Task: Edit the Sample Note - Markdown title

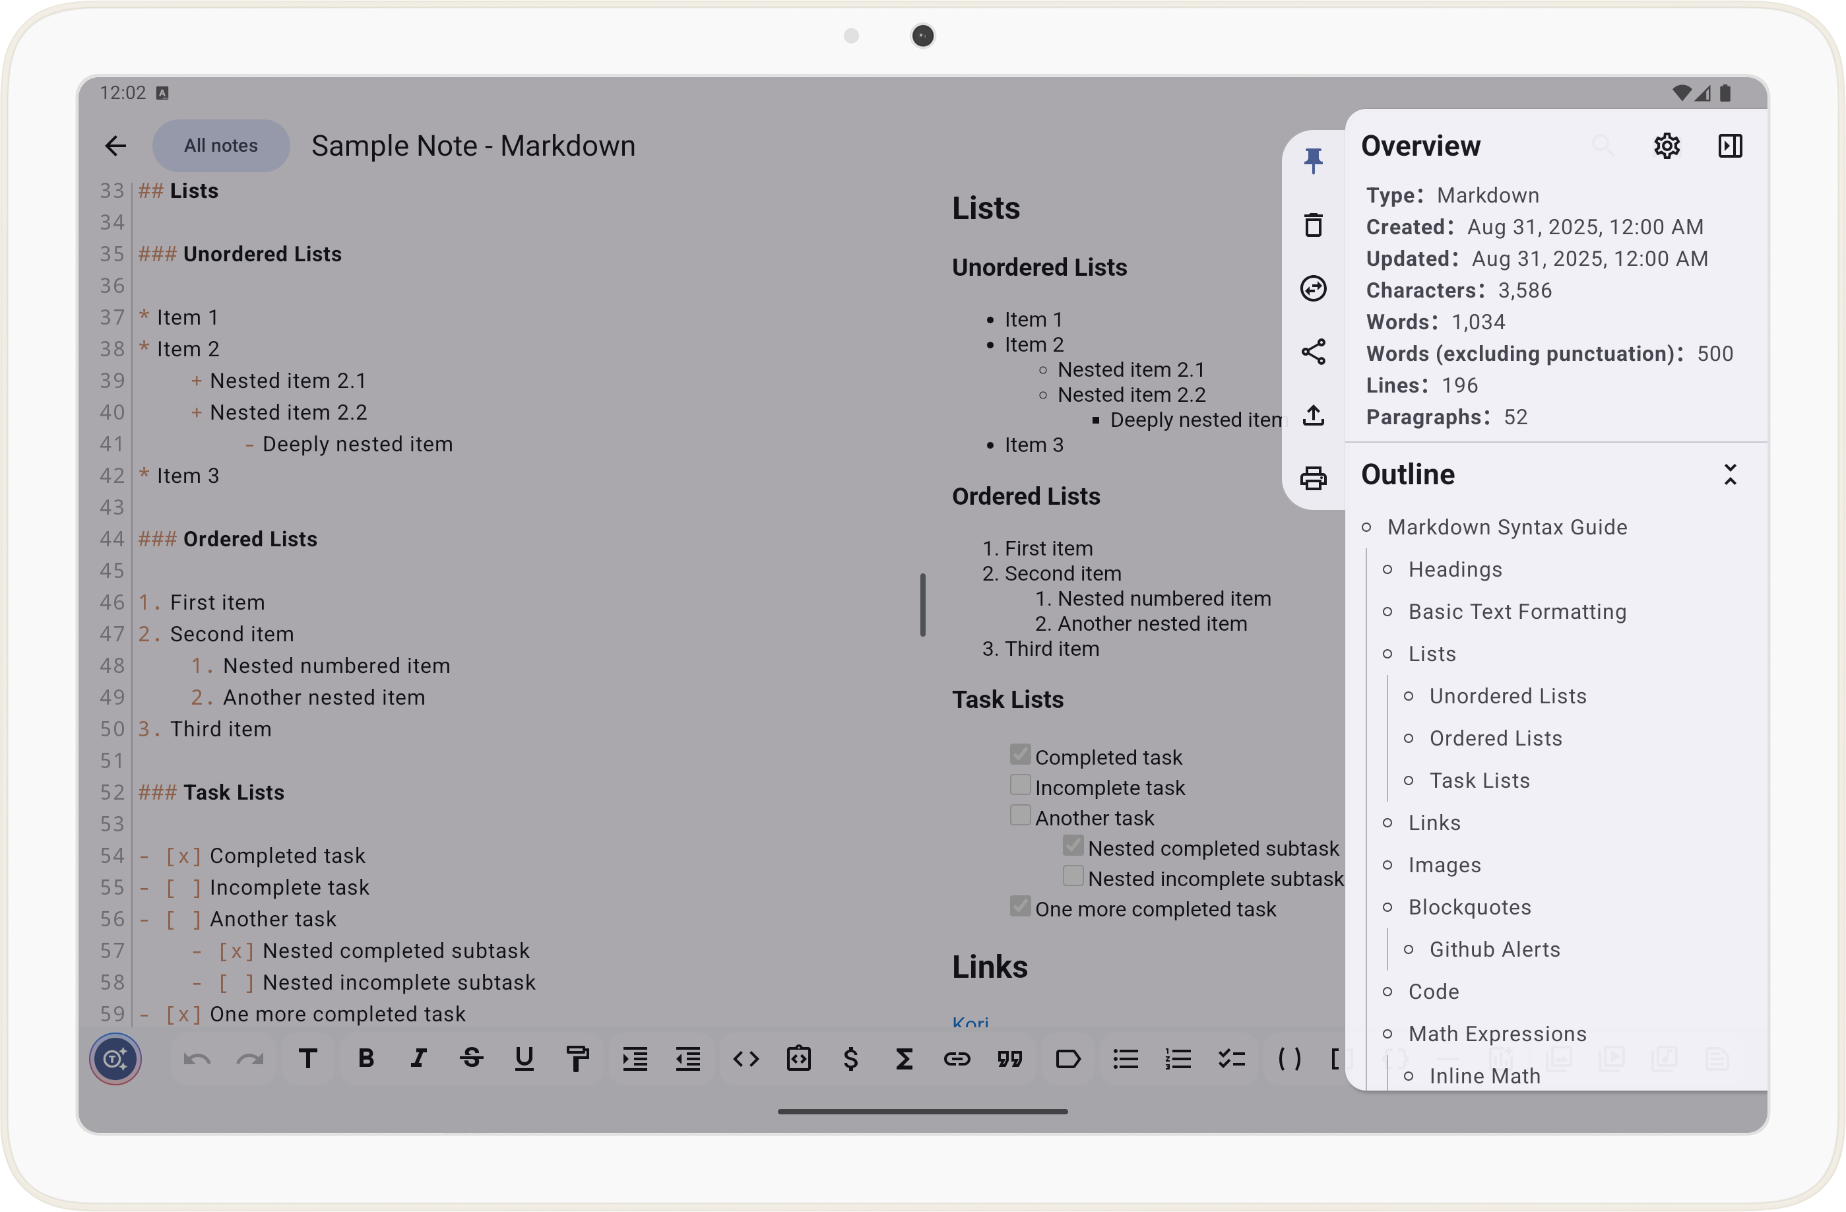Action: point(473,146)
